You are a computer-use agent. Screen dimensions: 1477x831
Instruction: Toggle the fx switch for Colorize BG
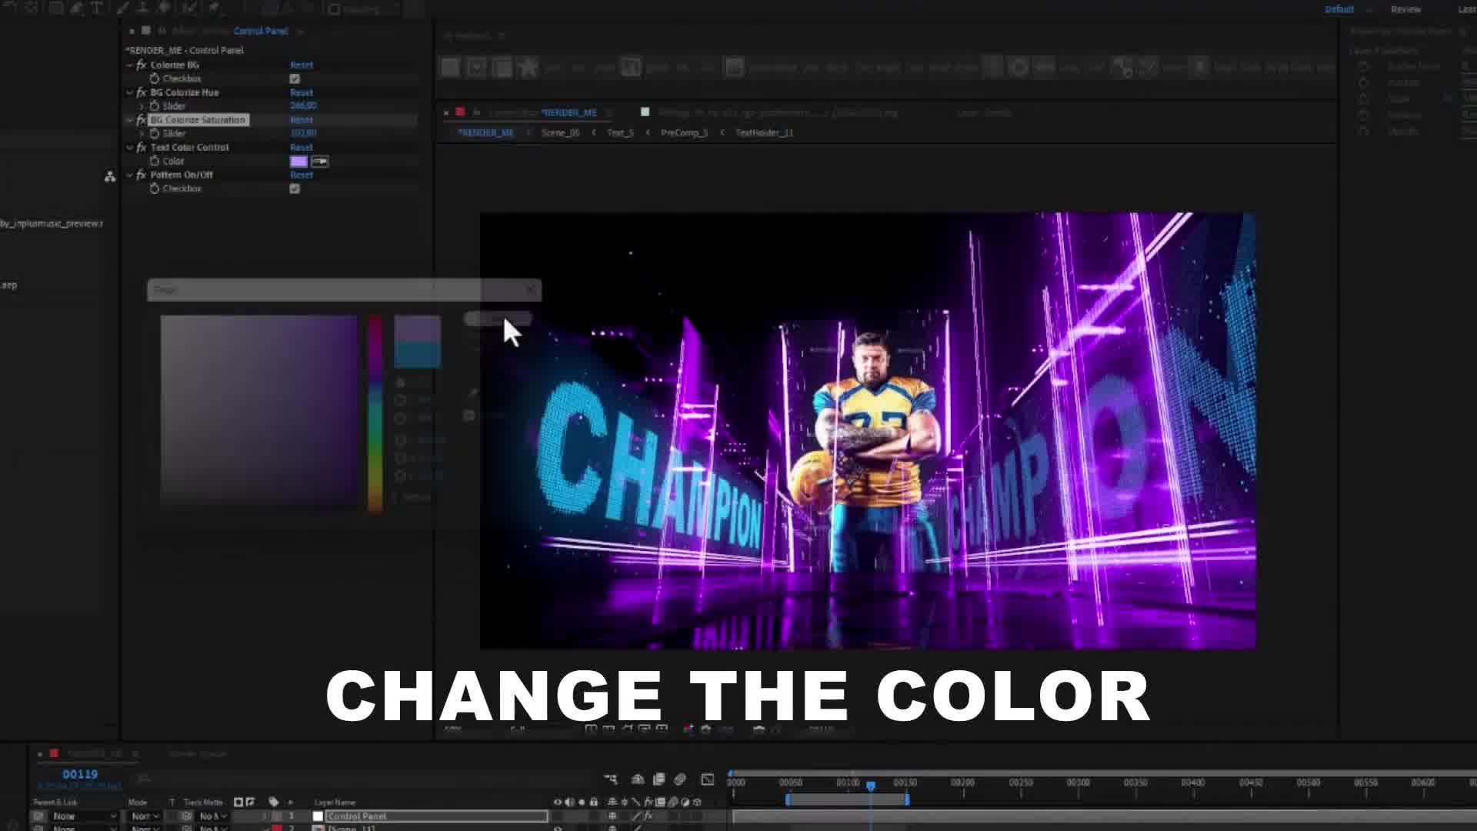(142, 65)
